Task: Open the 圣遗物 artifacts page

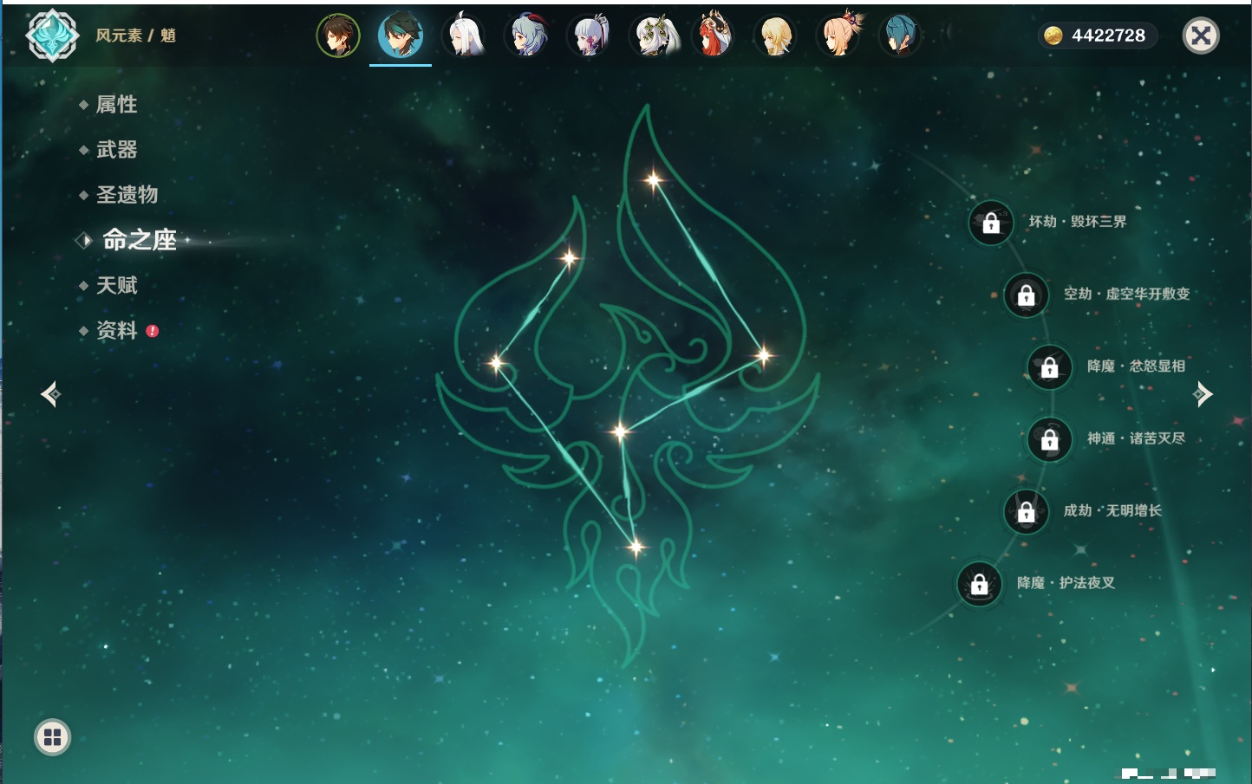Action: click(x=127, y=195)
